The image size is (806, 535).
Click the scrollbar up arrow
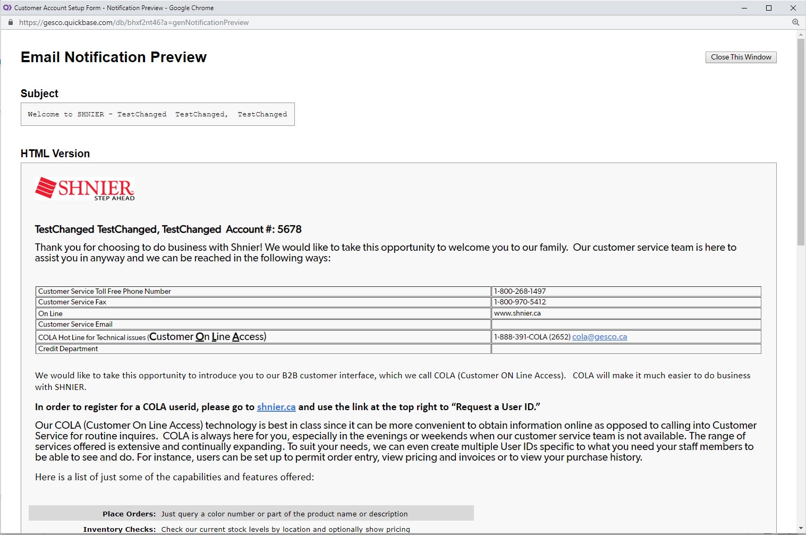801,35
